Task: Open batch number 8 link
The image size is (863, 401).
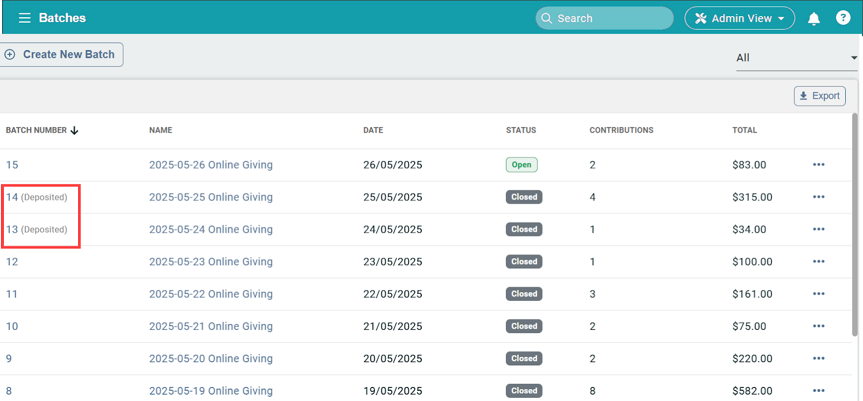Action: (x=9, y=391)
